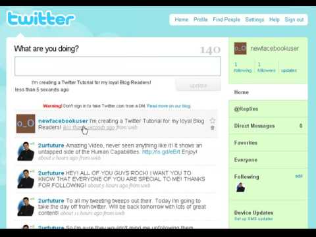Open the is.gd link in the tweet
This screenshot has height=237, width=316.
pos(161,152)
